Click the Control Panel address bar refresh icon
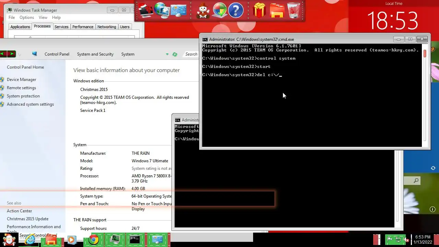The width and height of the screenshot is (439, 247). [x=175, y=54]
